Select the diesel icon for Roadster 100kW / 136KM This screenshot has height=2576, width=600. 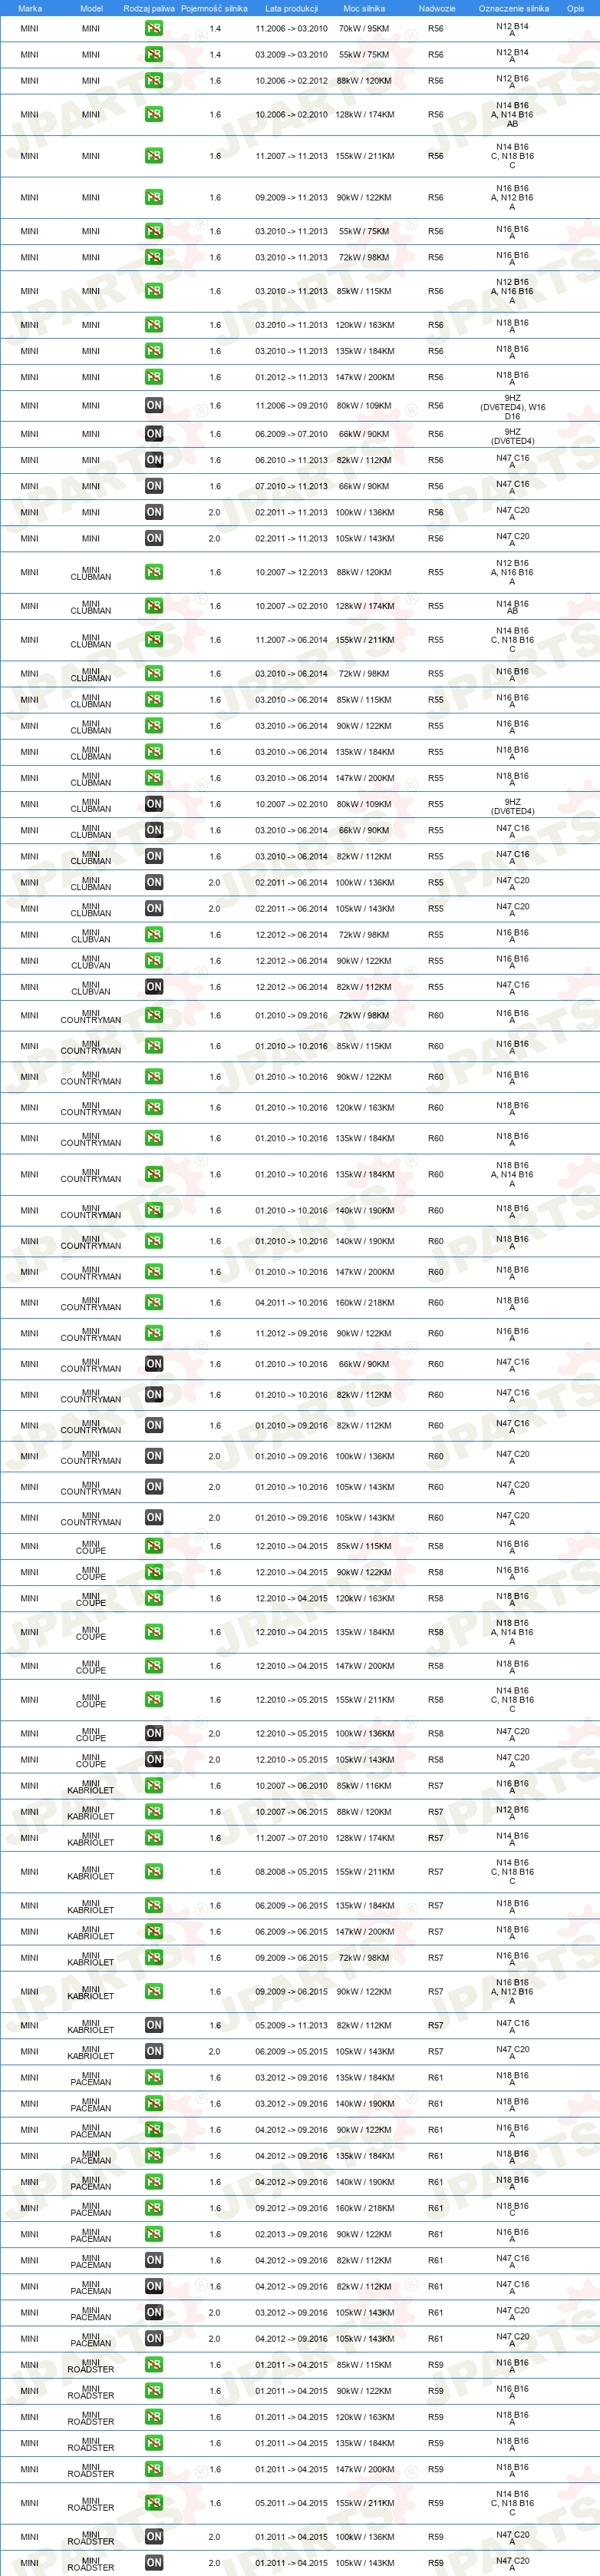[x=153, y=2537]
